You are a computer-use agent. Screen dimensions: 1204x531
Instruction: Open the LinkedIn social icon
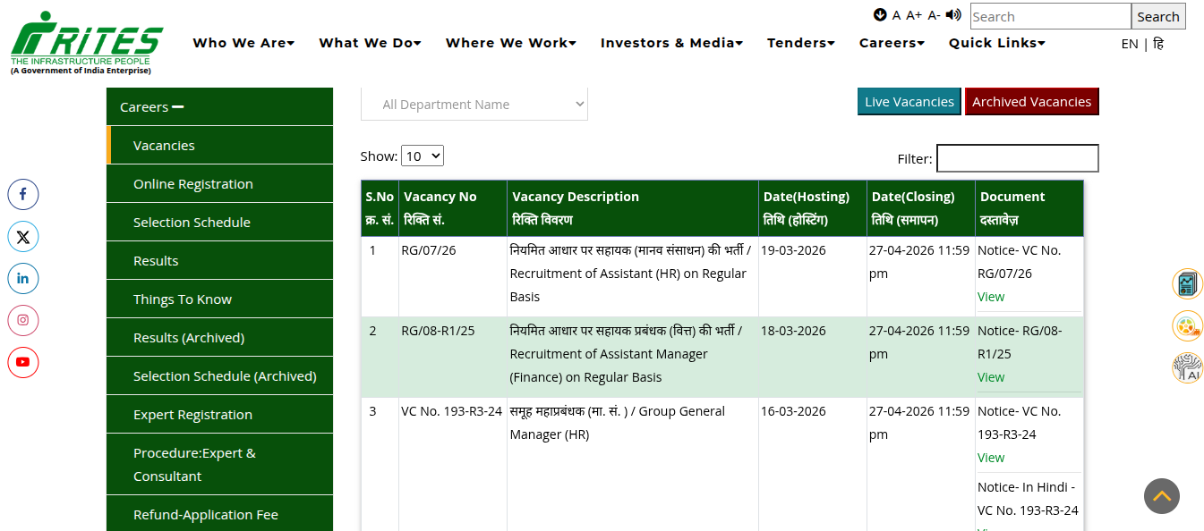(23, 278)
